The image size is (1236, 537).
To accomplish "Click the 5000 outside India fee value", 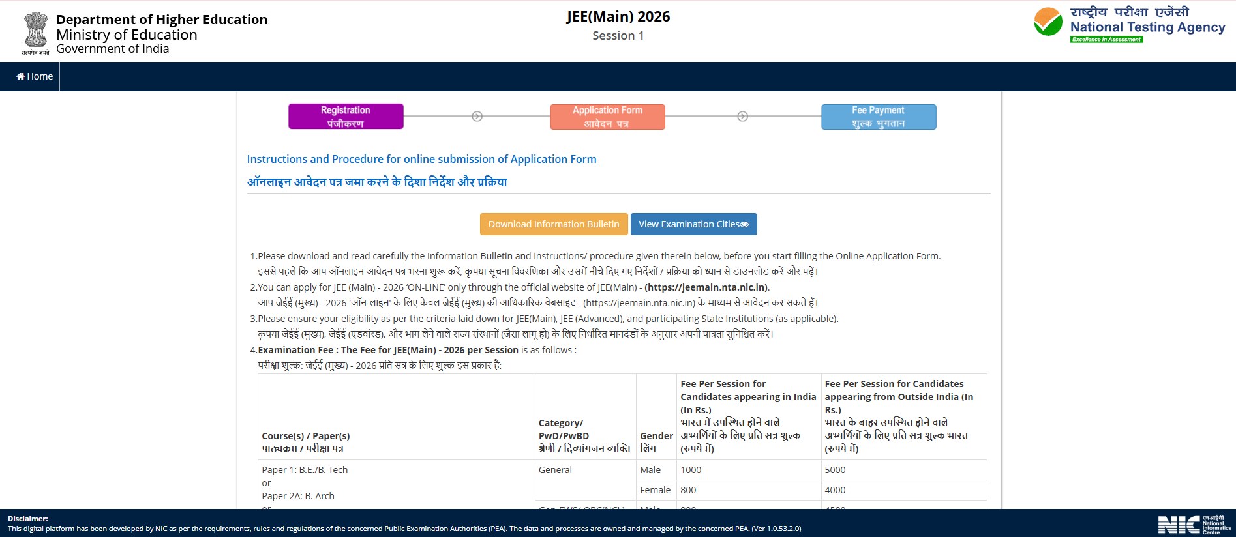I will coord(835,470).
